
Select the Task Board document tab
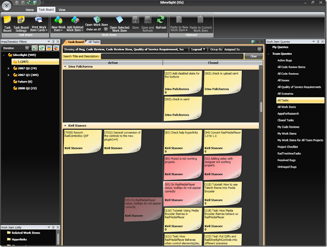[x=75, y=42]
